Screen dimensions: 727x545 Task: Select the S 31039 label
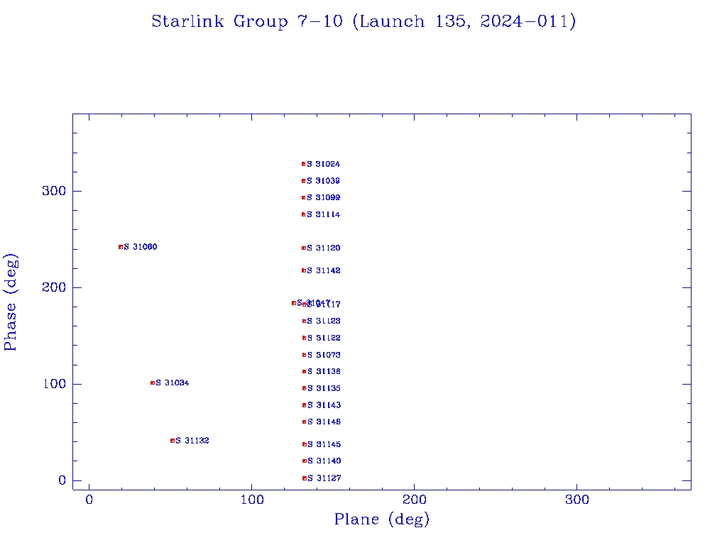[323, 181]
